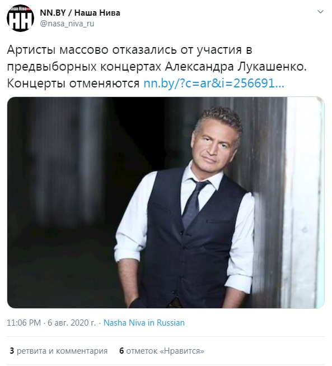Visit the @nasa_niva_ru handle
Viewport: 332px width, 366px height.
coord(67,24)
